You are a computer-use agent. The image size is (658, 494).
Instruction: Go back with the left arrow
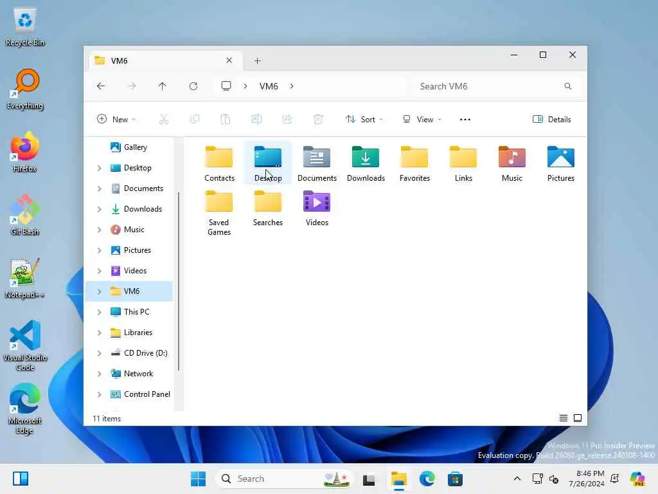click(101, 86)
